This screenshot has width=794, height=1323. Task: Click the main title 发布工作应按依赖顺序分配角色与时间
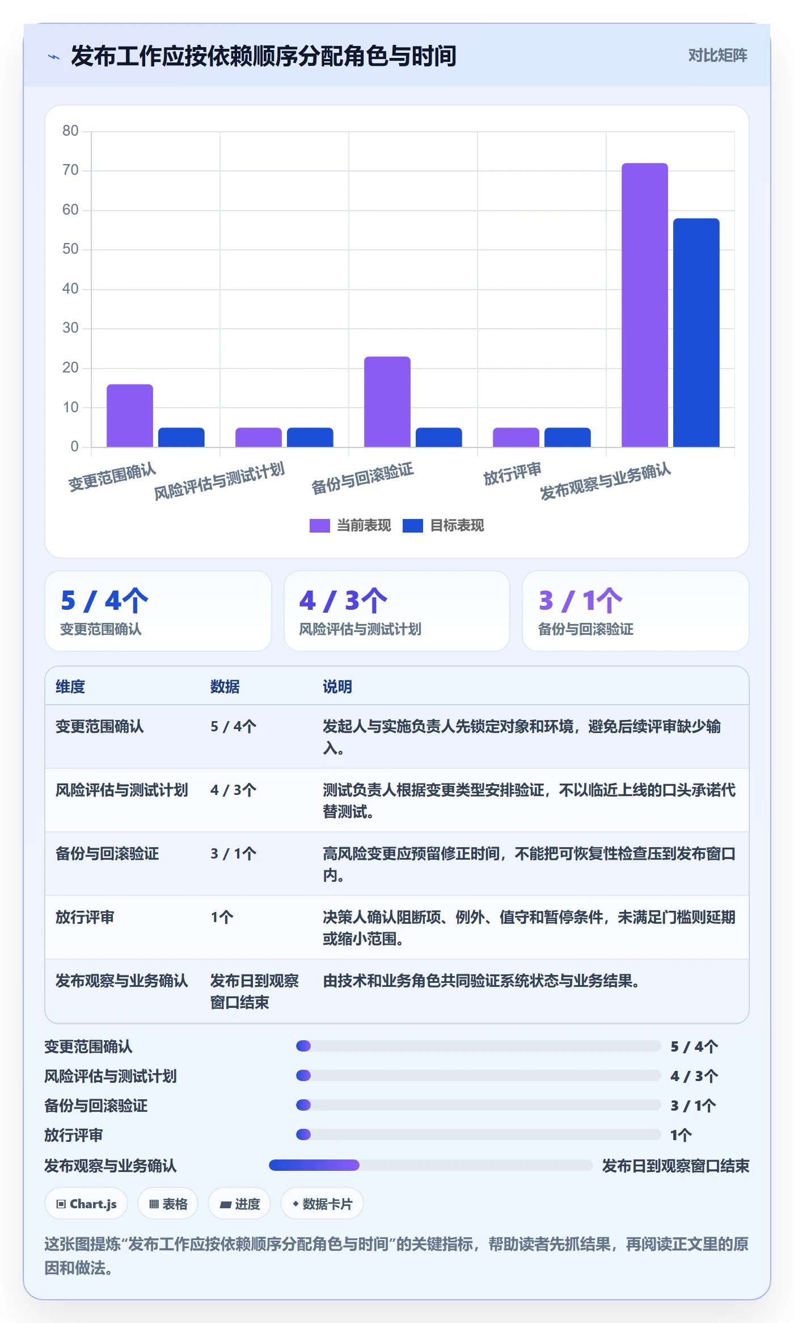click(264, 56)
